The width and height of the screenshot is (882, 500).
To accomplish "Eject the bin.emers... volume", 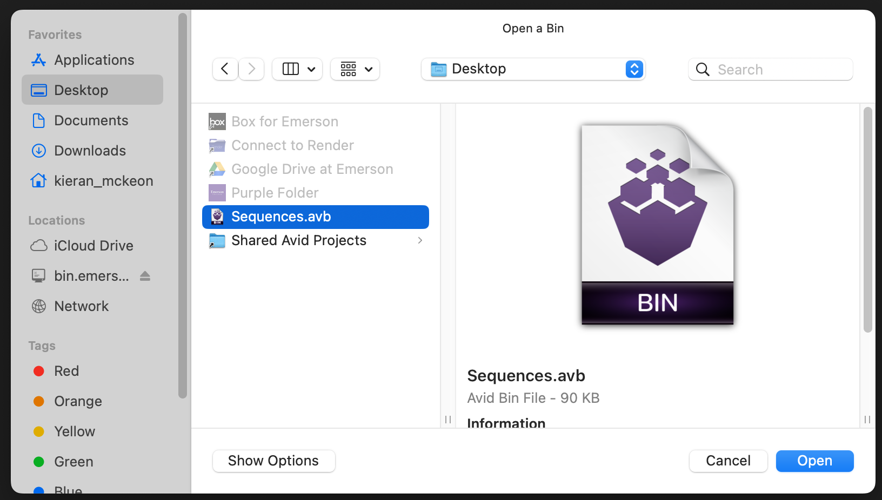I will pos(145,276).
